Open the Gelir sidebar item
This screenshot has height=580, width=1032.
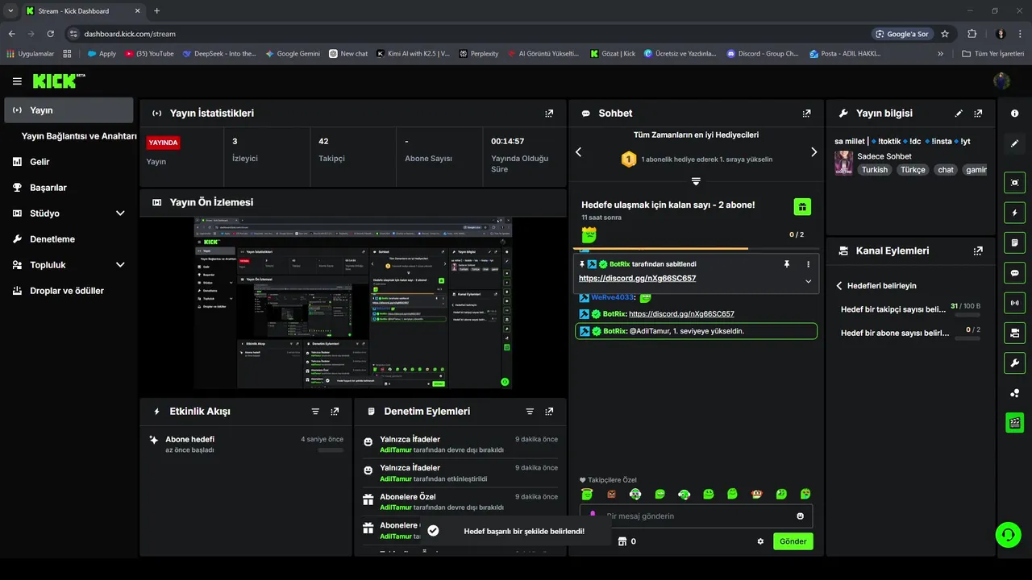coord(68,162)
